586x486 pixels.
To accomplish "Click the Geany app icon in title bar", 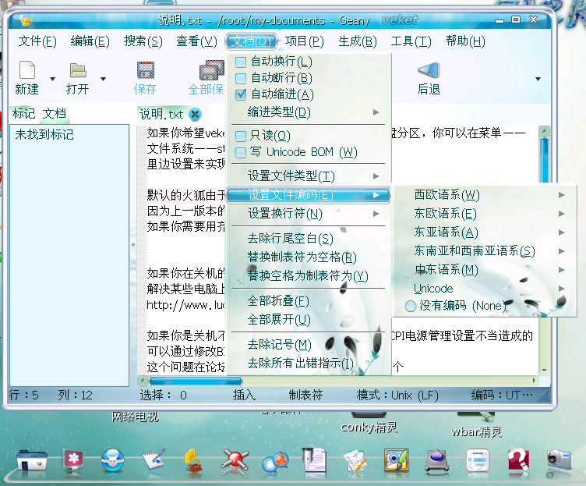I will click(26, 20).
